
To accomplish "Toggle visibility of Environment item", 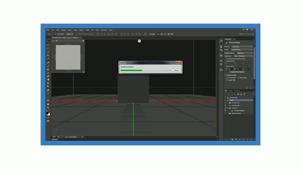I will 226,98.
